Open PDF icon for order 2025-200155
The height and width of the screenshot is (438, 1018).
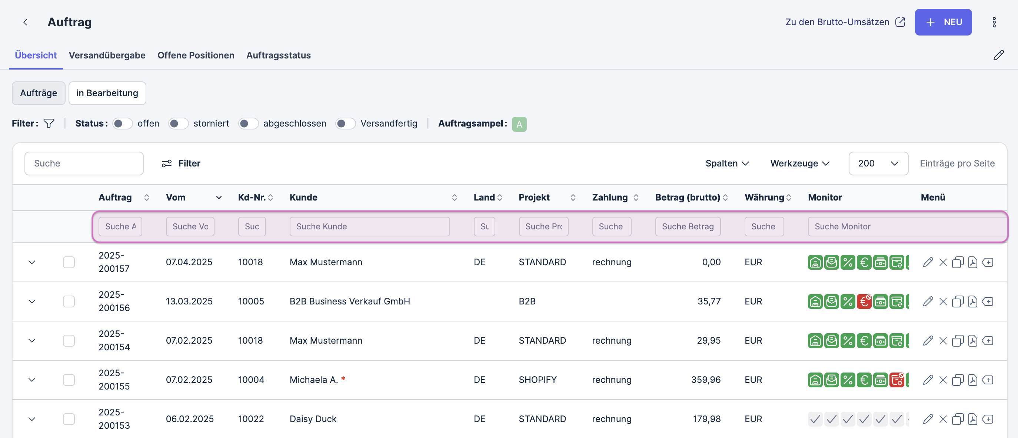(972, 380)
